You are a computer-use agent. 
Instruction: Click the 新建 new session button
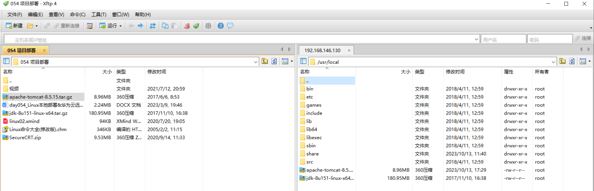click(14, 26)
